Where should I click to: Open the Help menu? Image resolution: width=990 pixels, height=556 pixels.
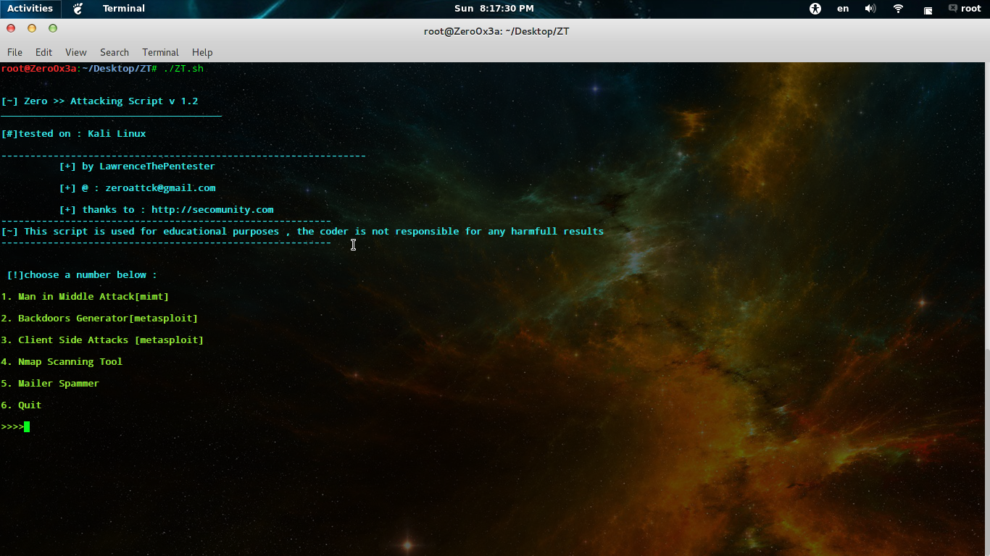coord(201,52)
